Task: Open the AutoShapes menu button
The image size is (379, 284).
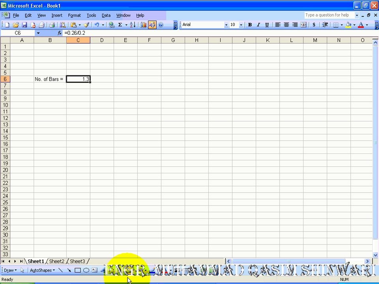Action: (x=42, y=270)
